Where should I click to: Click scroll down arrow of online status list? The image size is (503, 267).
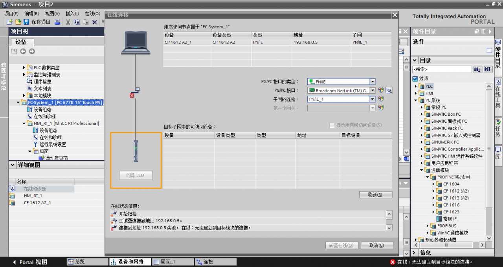pos(389,228)
